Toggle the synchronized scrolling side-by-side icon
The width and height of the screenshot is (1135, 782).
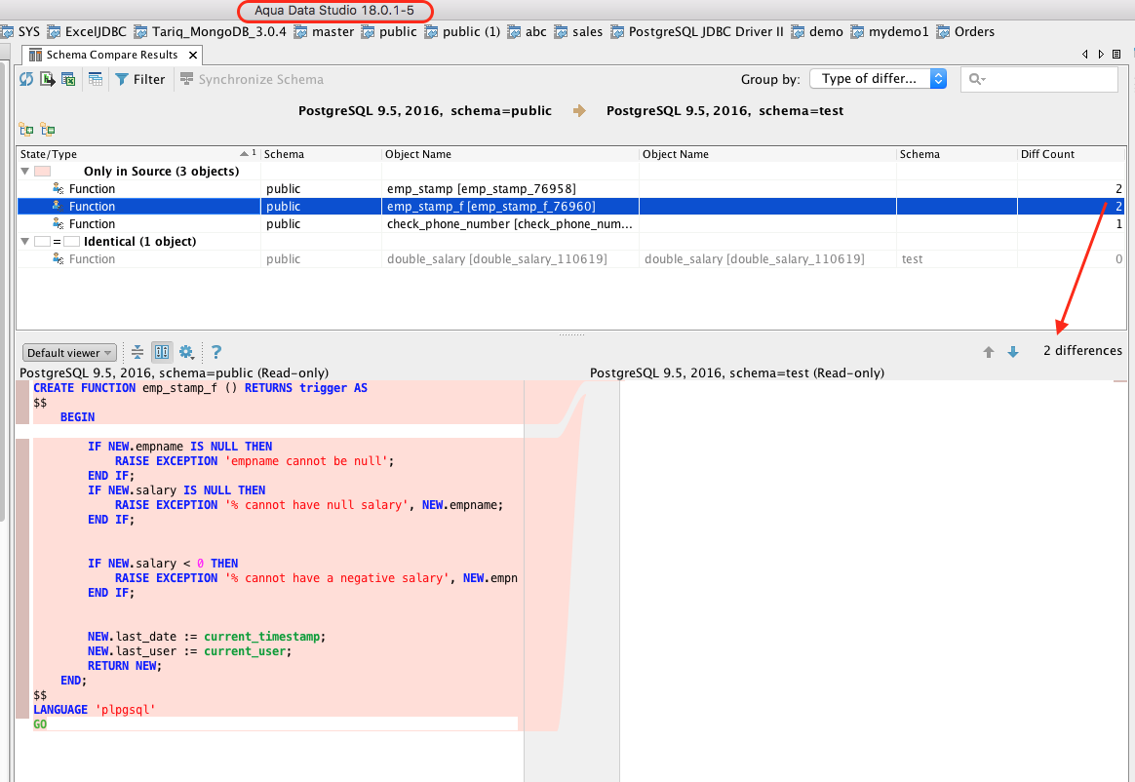162,352
